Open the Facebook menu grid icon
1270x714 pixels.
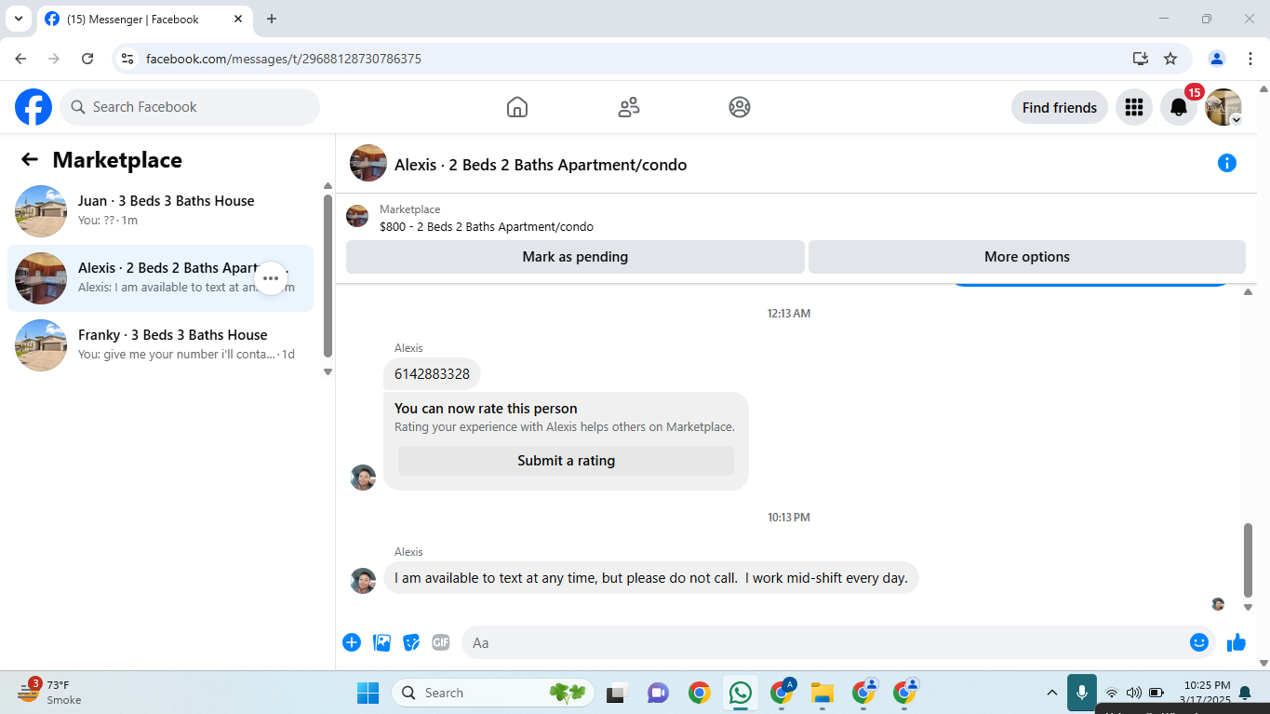(x=1134, y=107)
